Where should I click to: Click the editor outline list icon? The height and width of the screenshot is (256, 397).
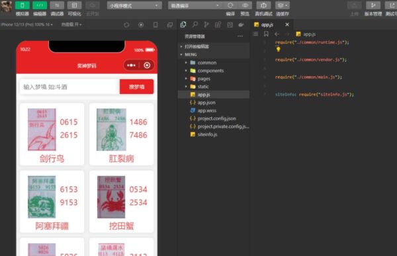255,34
